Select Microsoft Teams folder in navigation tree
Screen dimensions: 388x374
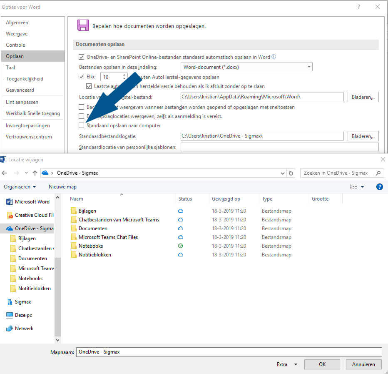tap(32, 269)
